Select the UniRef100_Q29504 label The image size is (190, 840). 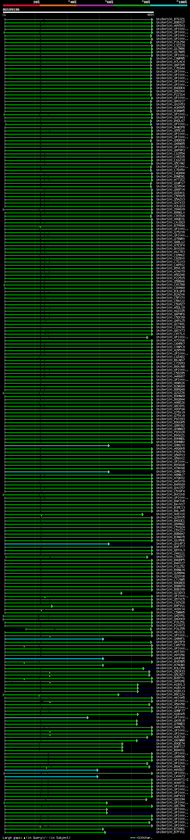pos(170,187)
